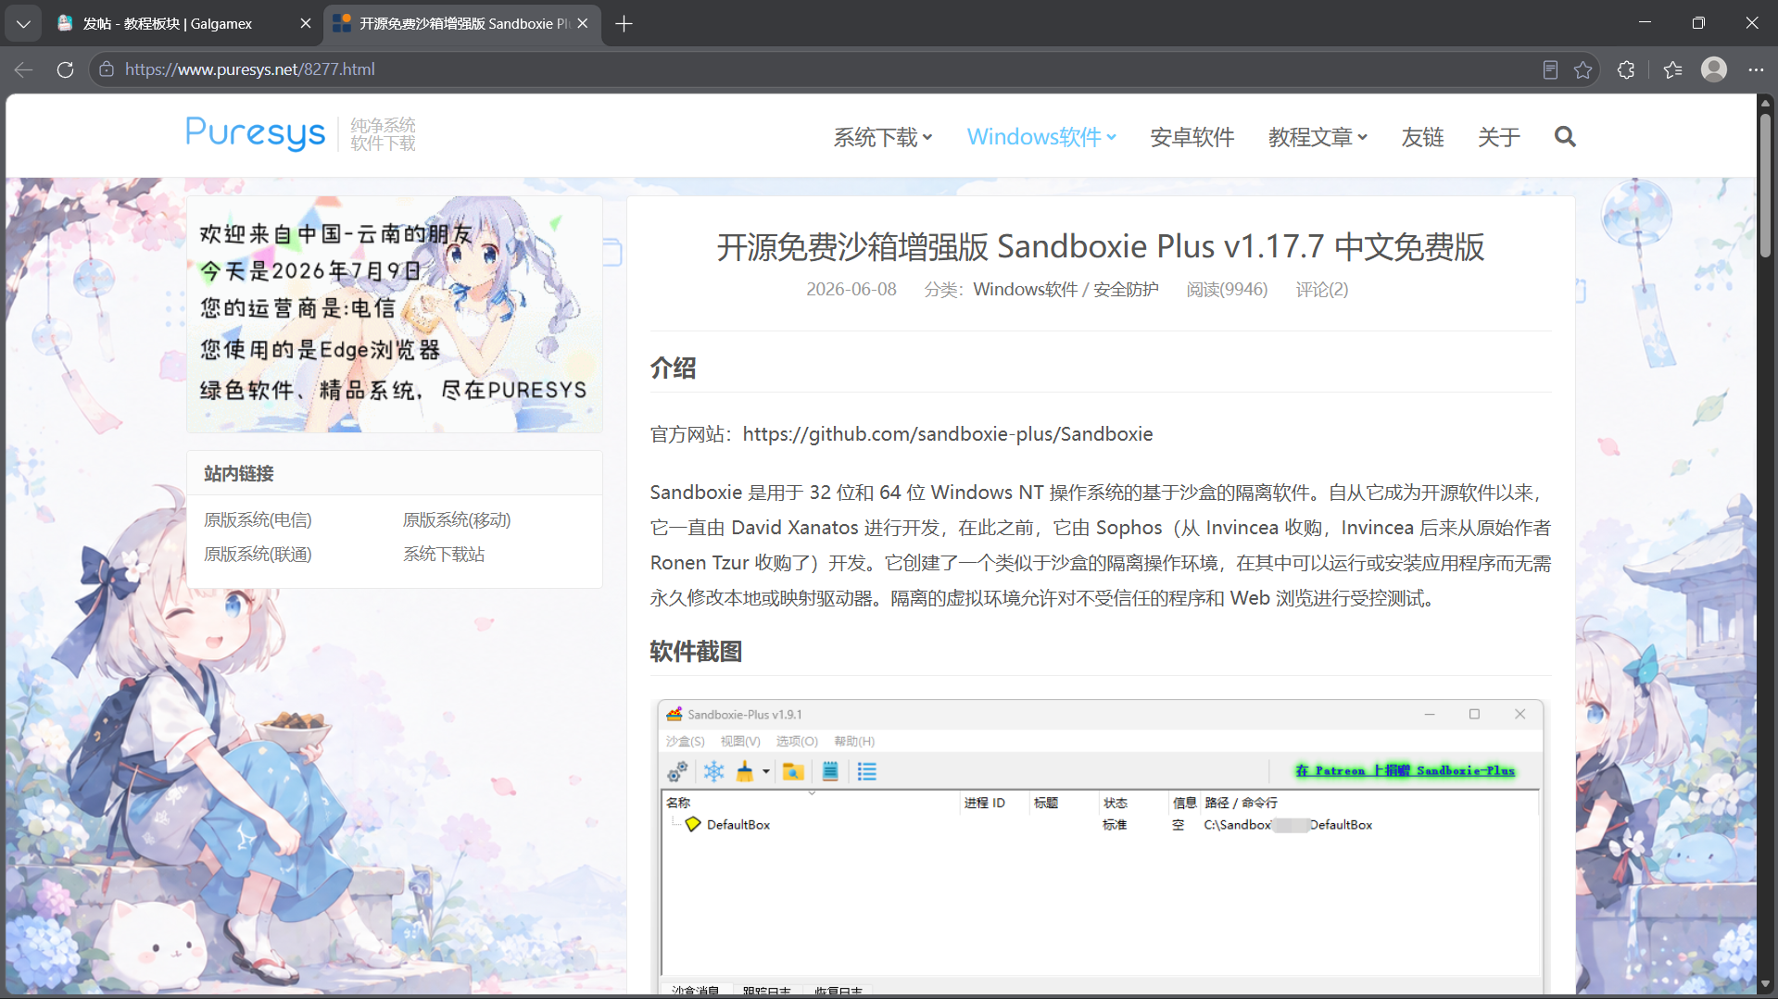Minimize the Edge browser window
The width and height of the screenshot is (1778, 999).
point(1645,23)
